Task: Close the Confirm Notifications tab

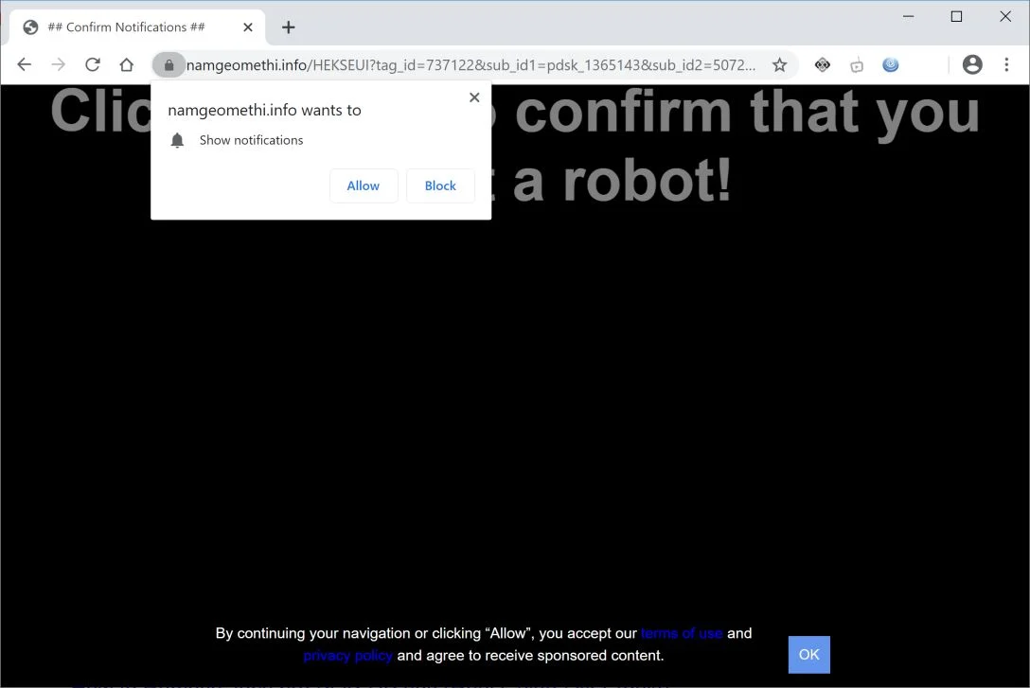Action: pos(248,26)
